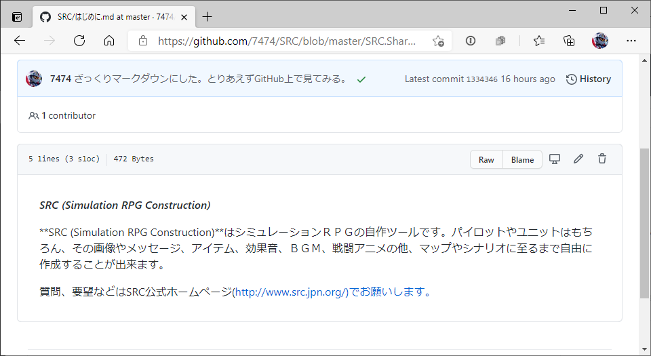Go back to the previous page
Viewport: 651px width, 356px height.
point(20,41)
